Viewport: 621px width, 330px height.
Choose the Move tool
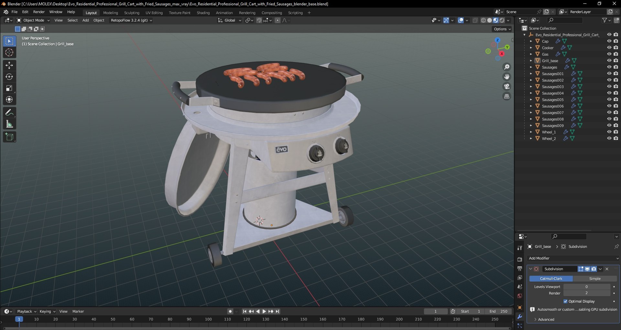point(9,65)
